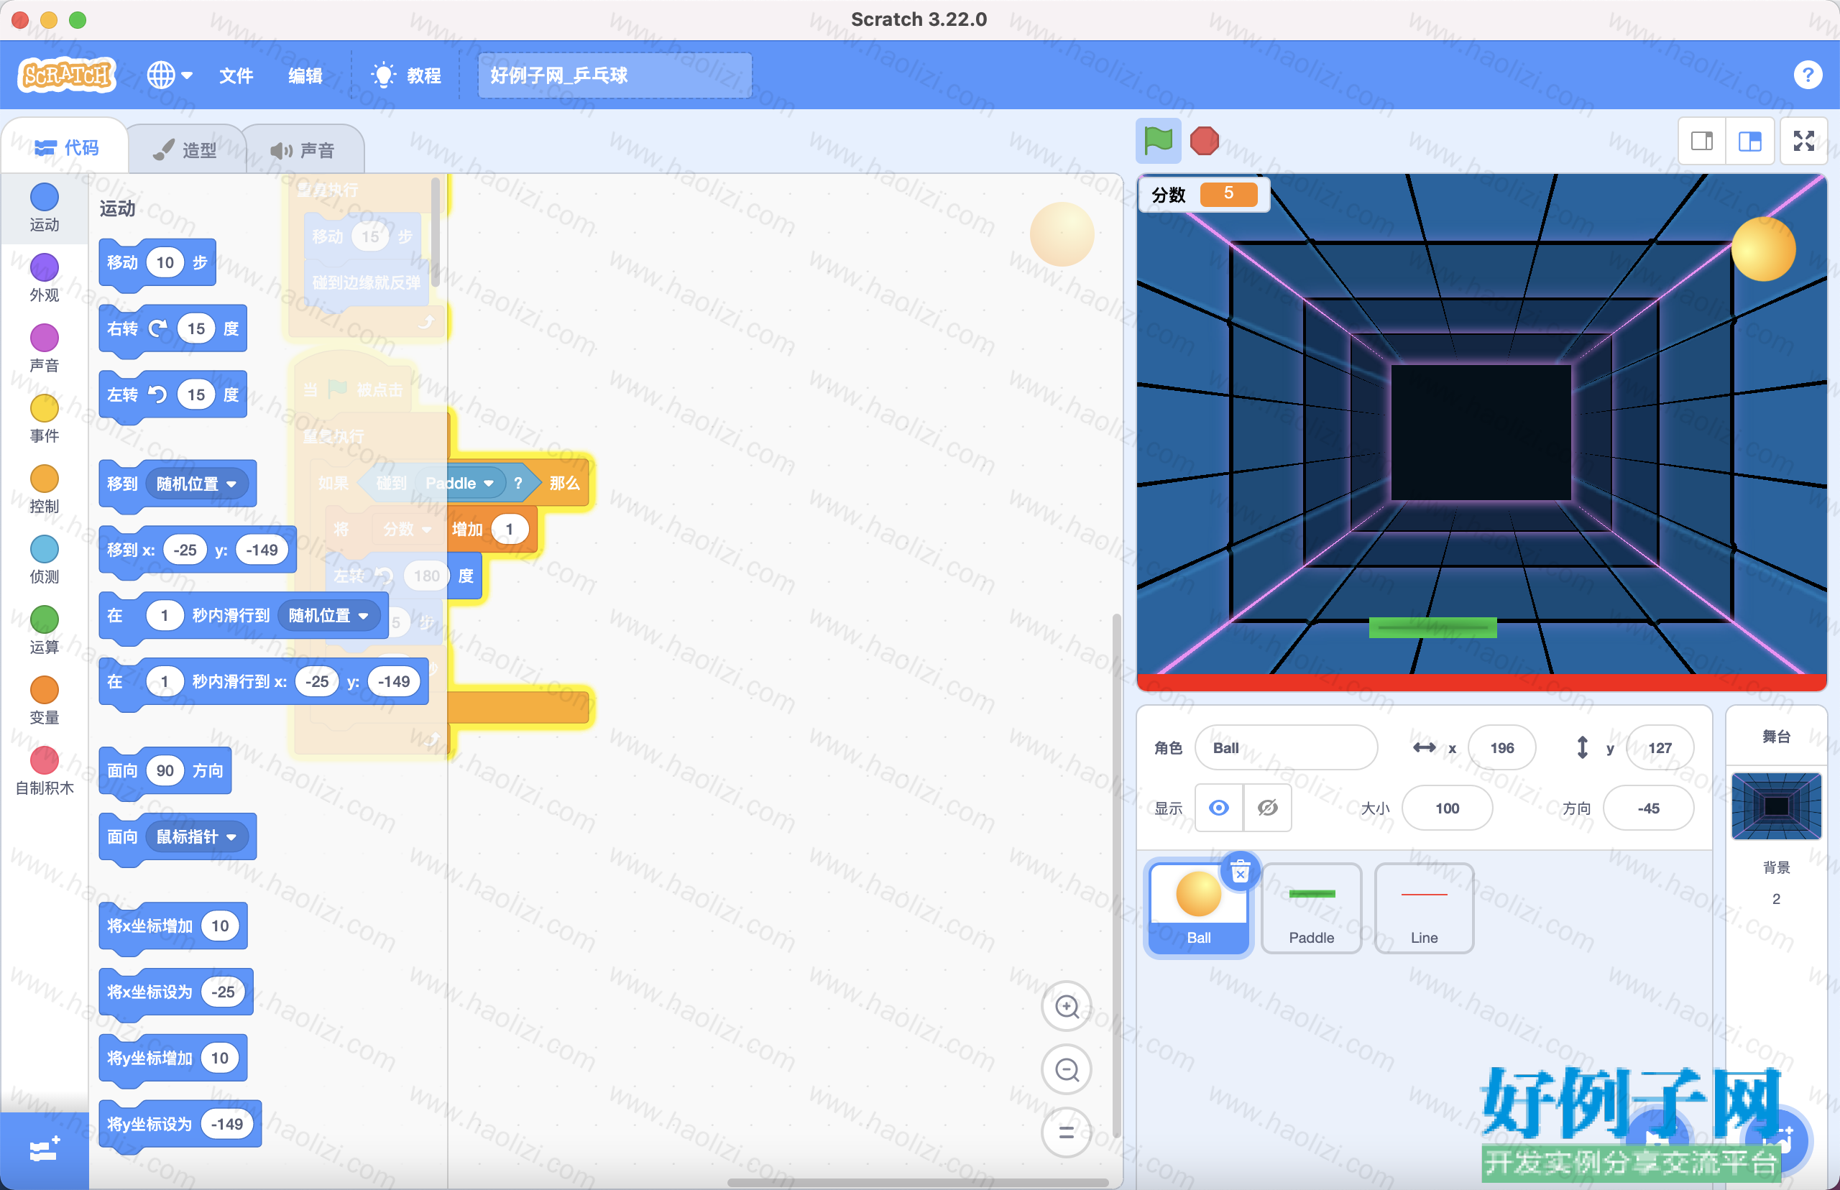This screenshot has height=1190, width=1840.
Task: Zoom in the code workspace
Action: [x=1067, y=1006]
